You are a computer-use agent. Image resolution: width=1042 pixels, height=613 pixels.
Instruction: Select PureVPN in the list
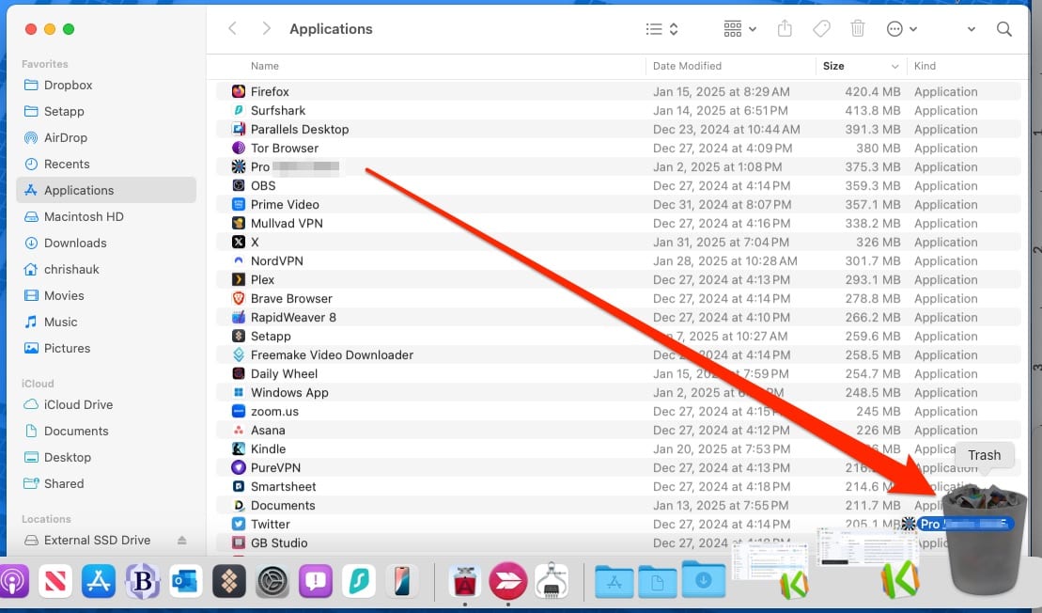[x=618, y=467]
